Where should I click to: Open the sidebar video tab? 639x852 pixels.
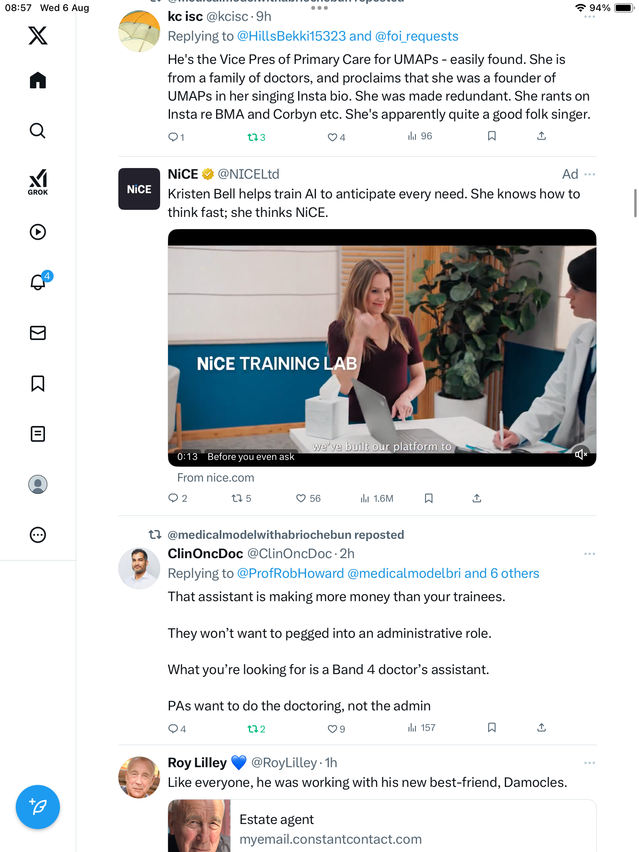click(38, 232)
